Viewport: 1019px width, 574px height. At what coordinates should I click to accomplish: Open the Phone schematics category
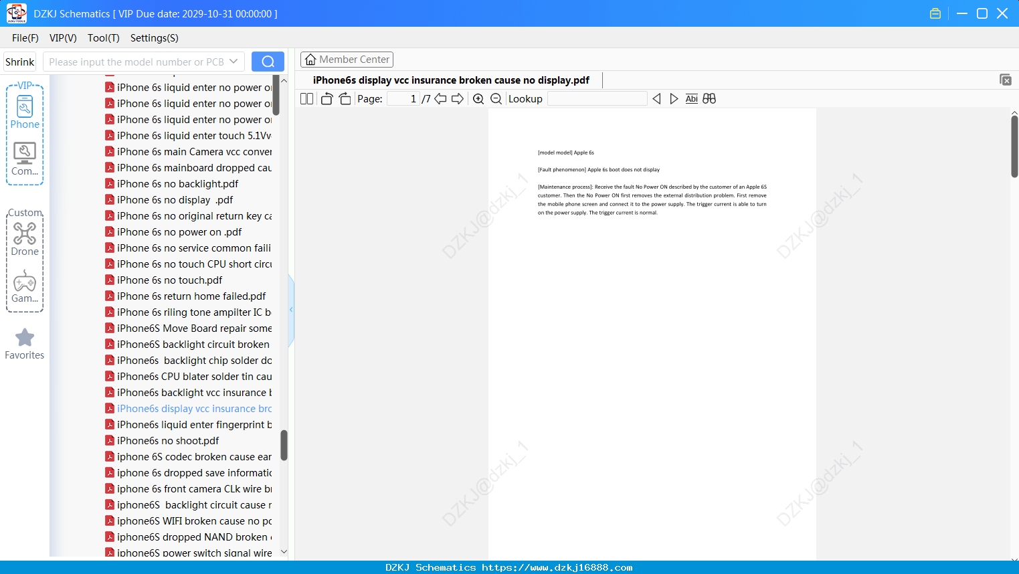(x=25, y=112)
